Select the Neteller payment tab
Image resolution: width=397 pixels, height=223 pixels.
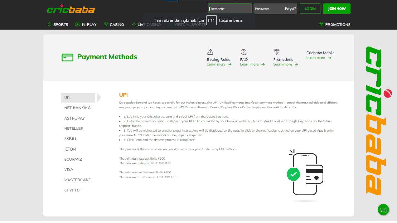(x=74, y=129)
